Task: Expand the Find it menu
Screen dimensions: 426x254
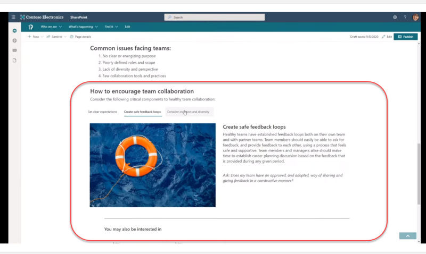Action: click(x=111, y=27)
